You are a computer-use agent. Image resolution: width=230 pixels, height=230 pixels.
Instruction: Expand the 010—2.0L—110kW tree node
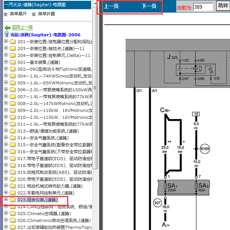[6, 117]
